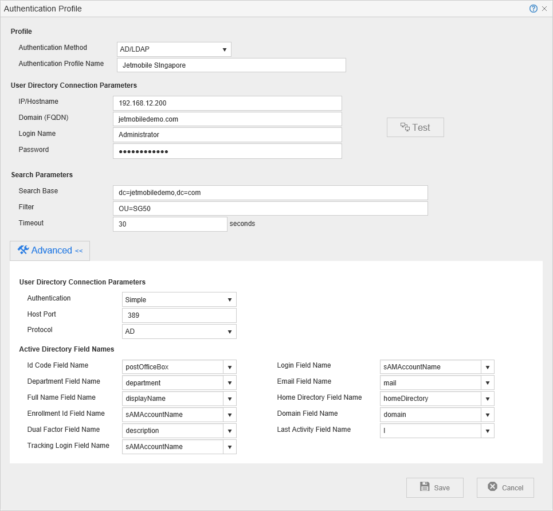
Task: Expand the Login Field Name arrow
Action: click(487, 367)
